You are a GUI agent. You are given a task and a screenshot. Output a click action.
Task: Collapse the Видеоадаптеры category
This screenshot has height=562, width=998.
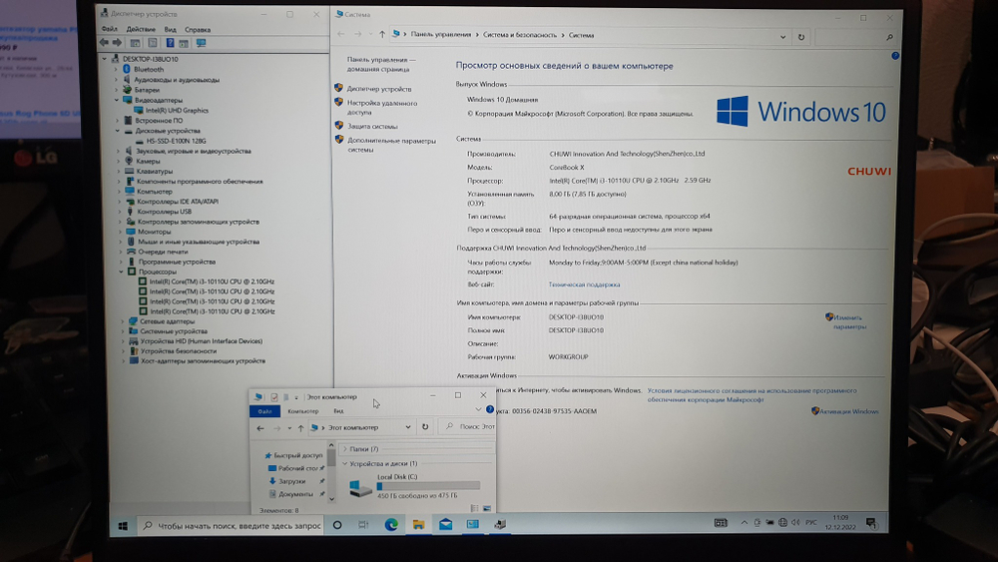(x=117, y=100)
